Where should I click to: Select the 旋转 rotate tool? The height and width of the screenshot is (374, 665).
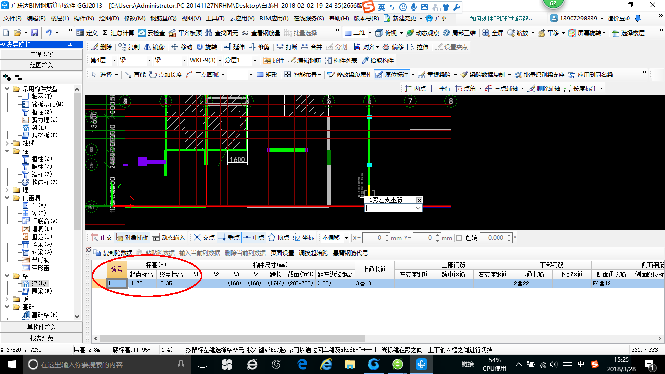coord(207,47)
